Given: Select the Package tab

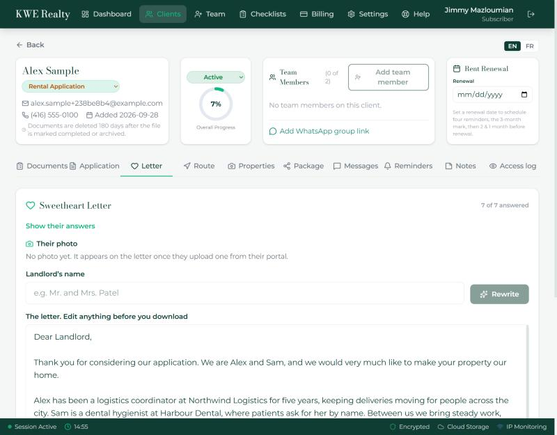Looking at the screenshot, I should (x=304, y=166).
